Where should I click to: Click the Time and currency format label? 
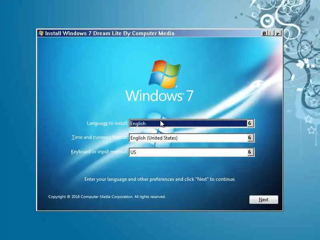(x=100, y=137)
